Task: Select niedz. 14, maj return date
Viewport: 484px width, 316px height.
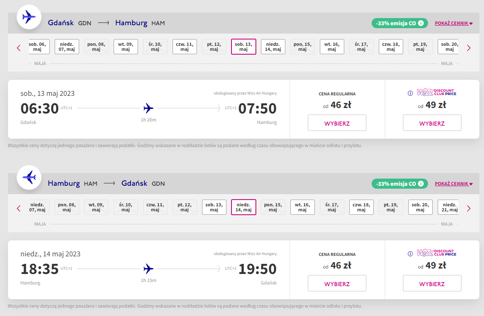Action: tap(244, 207)
